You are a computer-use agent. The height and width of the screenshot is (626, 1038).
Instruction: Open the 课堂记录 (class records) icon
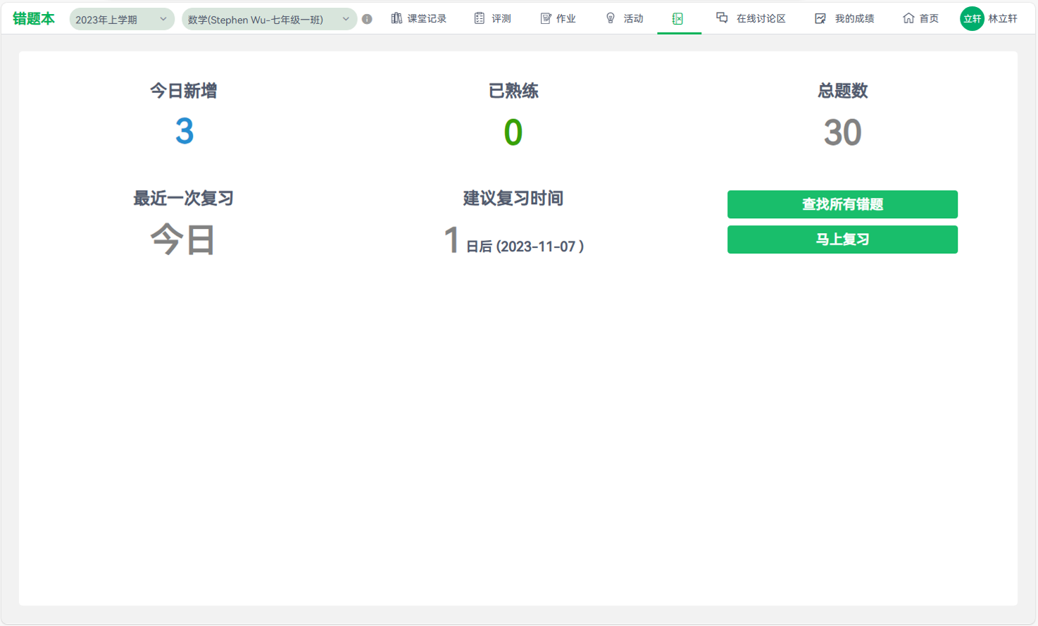point(396,18)
